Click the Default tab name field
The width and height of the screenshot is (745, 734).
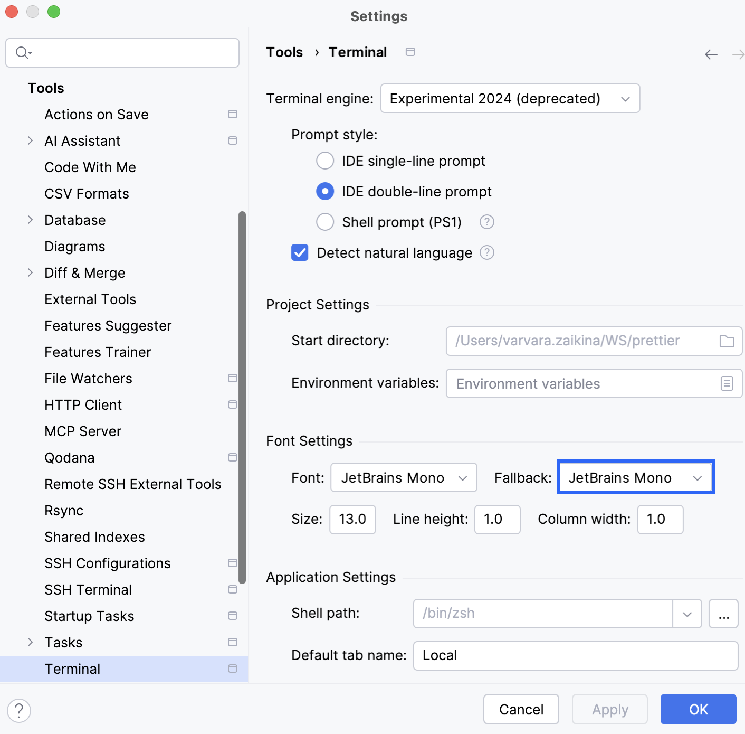575,655
